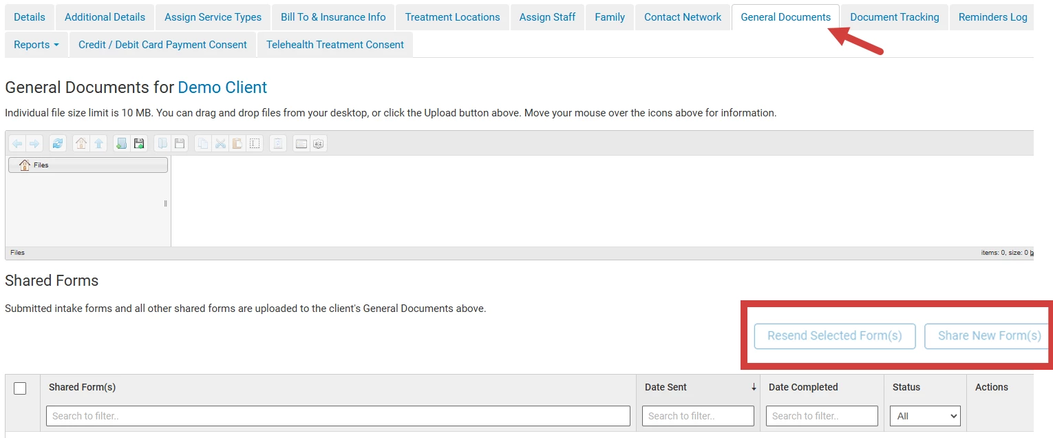The height and width of the screenshot is (438, 1053).
Task: Click the Copy toolbar icon
Action: [x=203, y=143]
